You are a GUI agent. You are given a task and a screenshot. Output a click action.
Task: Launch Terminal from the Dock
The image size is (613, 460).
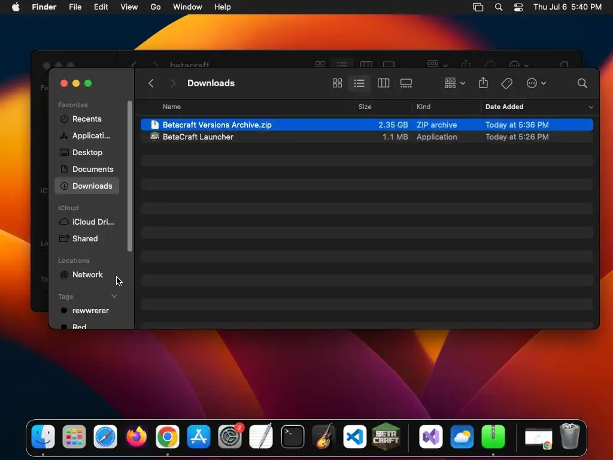point(292,437)
